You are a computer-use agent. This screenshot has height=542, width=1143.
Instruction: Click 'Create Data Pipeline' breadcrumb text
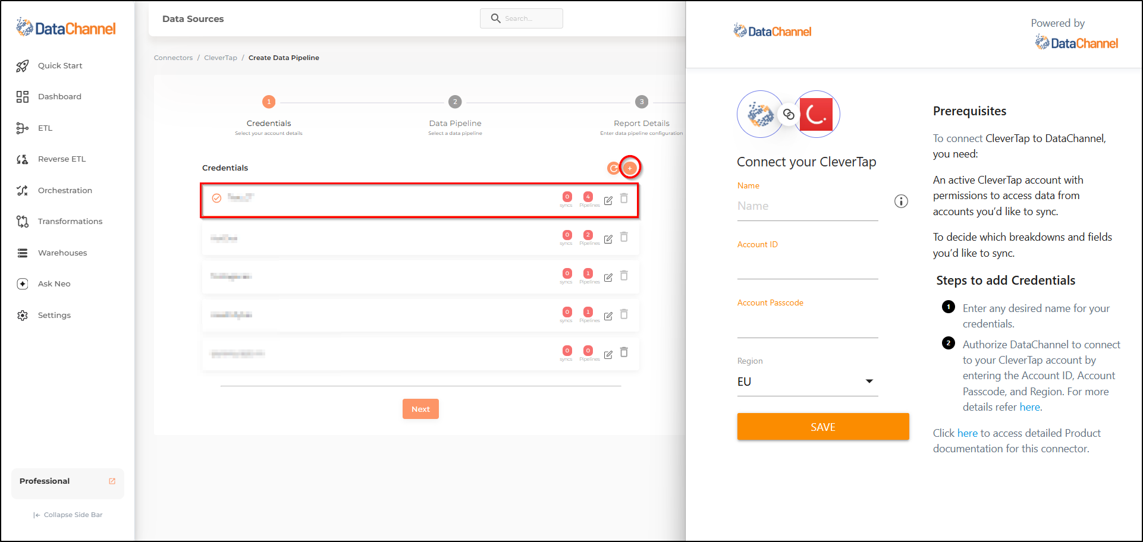tap(284, 58)
